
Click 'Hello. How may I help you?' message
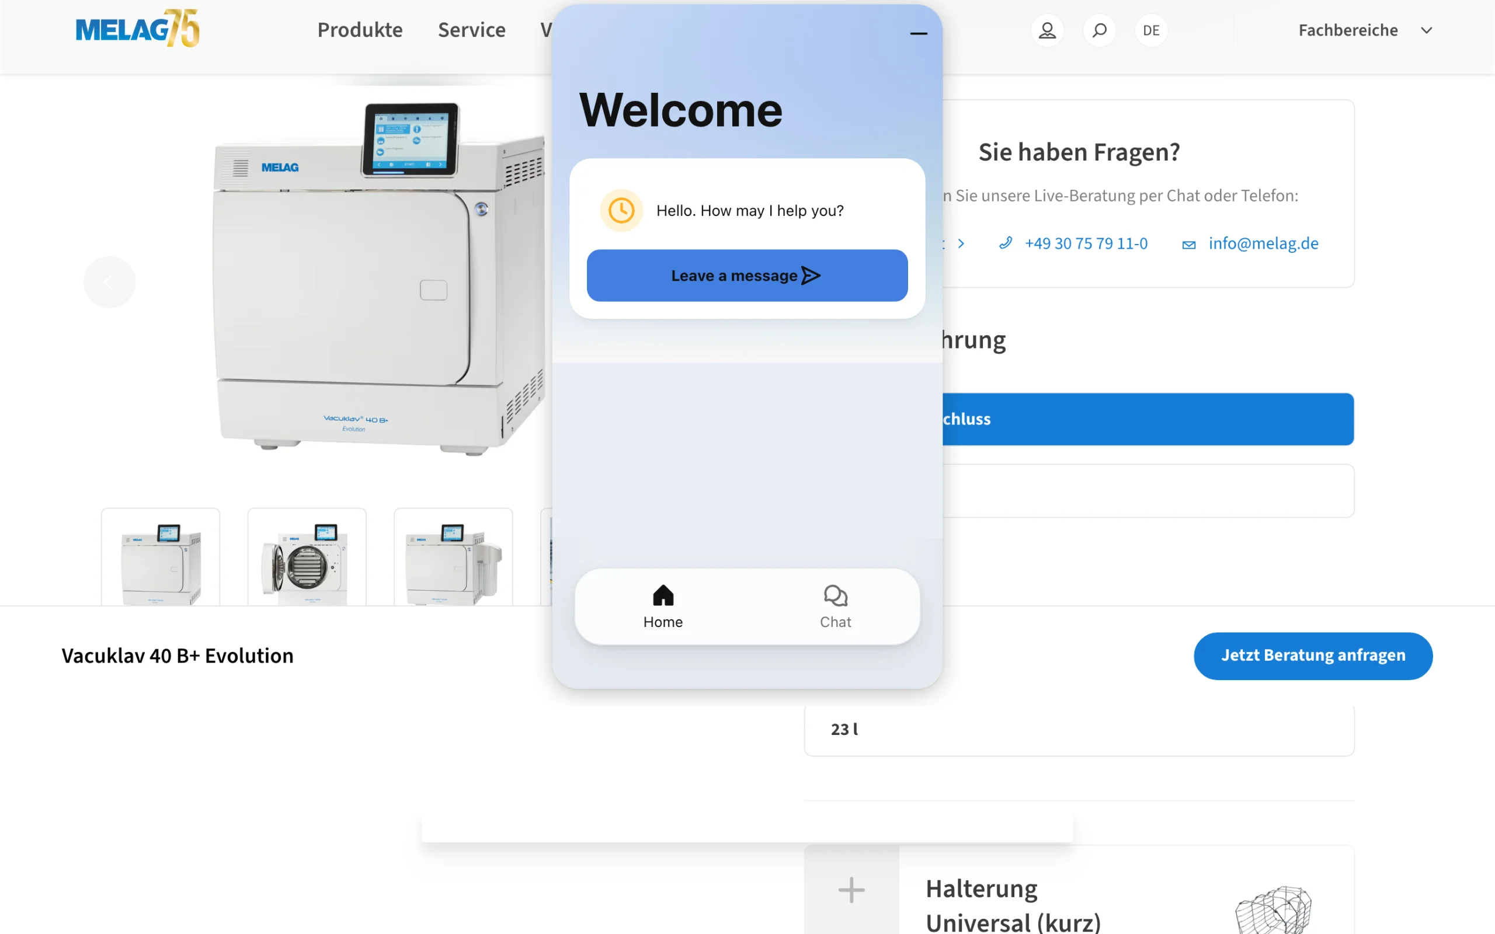point(749,211)
